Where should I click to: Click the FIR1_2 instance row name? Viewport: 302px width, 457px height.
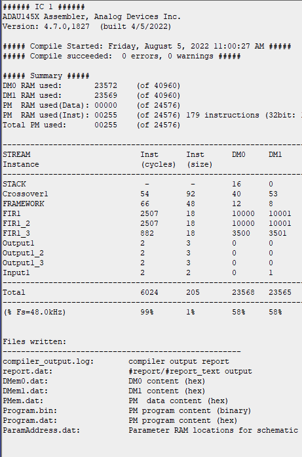click(x=16, y=223)
